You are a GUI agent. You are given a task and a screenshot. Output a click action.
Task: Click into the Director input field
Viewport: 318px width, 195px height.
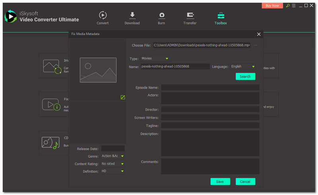pos(210,109)
